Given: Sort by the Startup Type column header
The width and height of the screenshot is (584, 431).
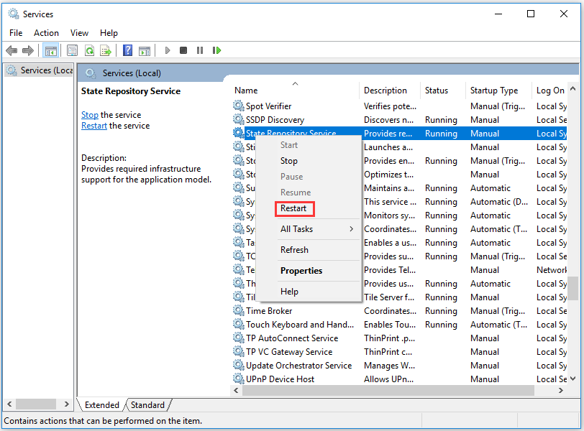Looking at the screenshot, I should click(498, 91).
